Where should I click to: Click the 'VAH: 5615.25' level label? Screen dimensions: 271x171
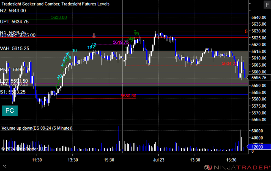point(15,48)
